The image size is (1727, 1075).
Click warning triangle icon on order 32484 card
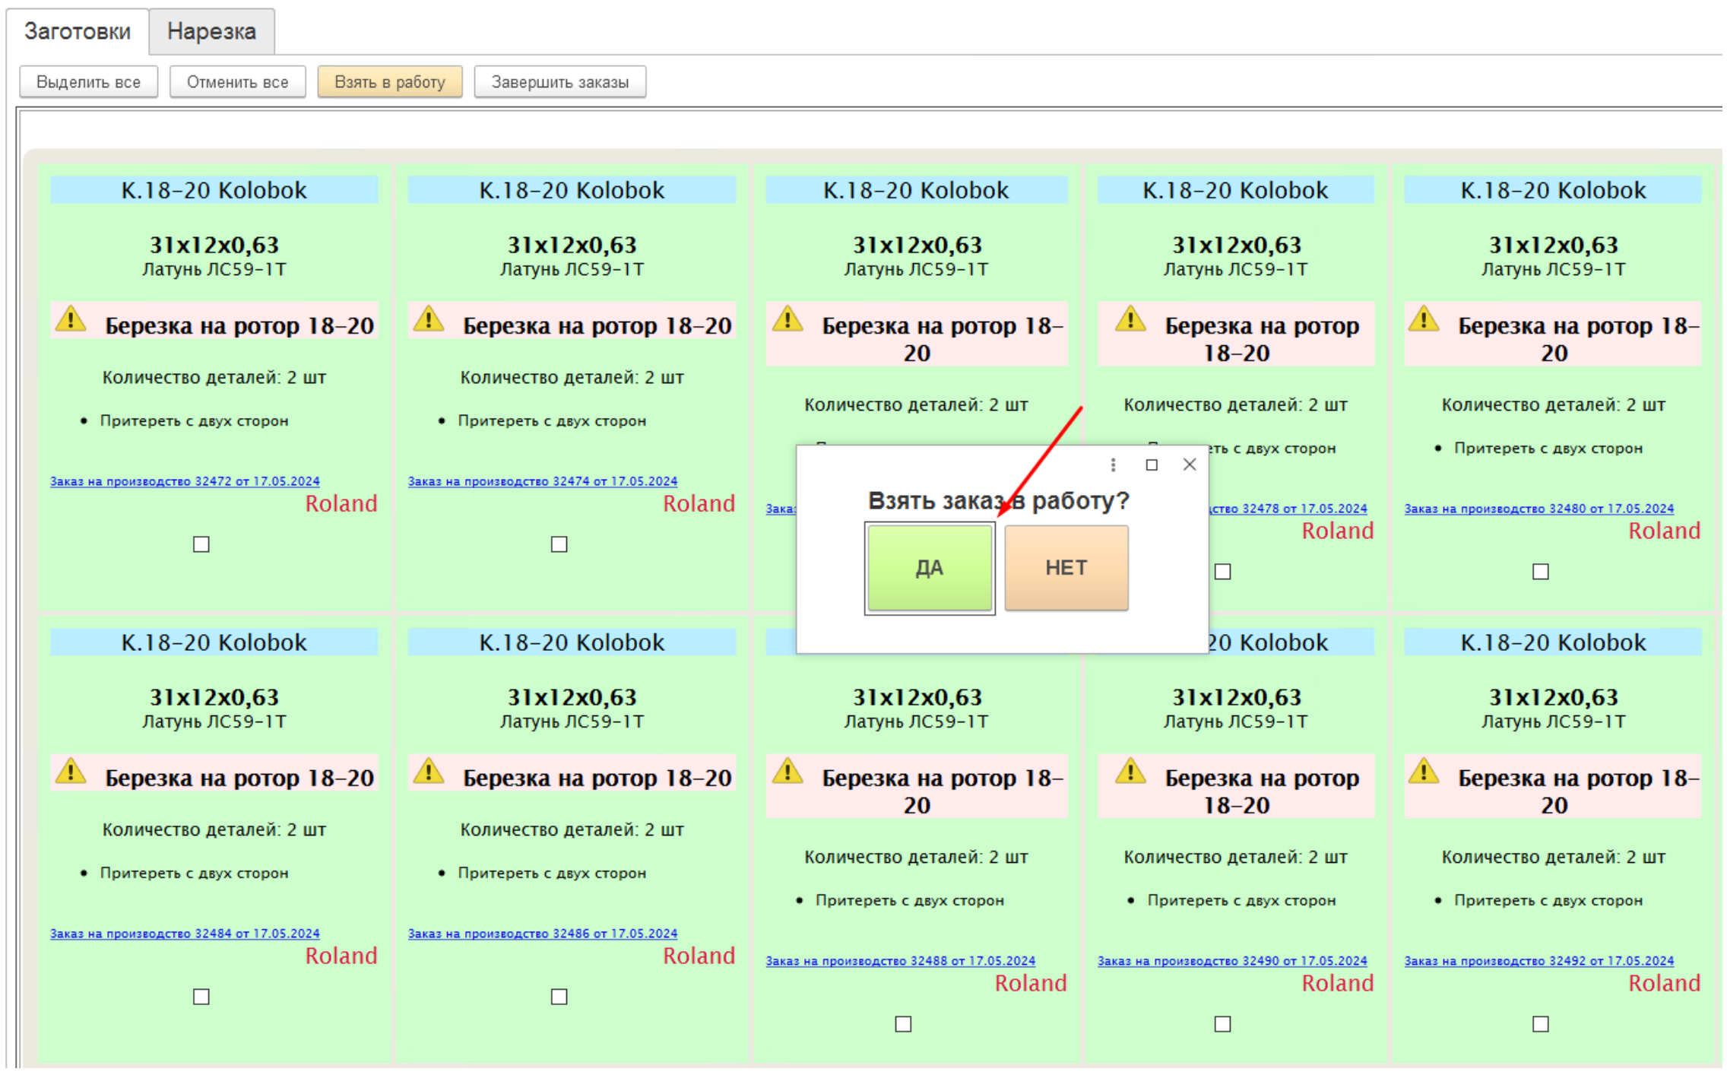(71, 772)
